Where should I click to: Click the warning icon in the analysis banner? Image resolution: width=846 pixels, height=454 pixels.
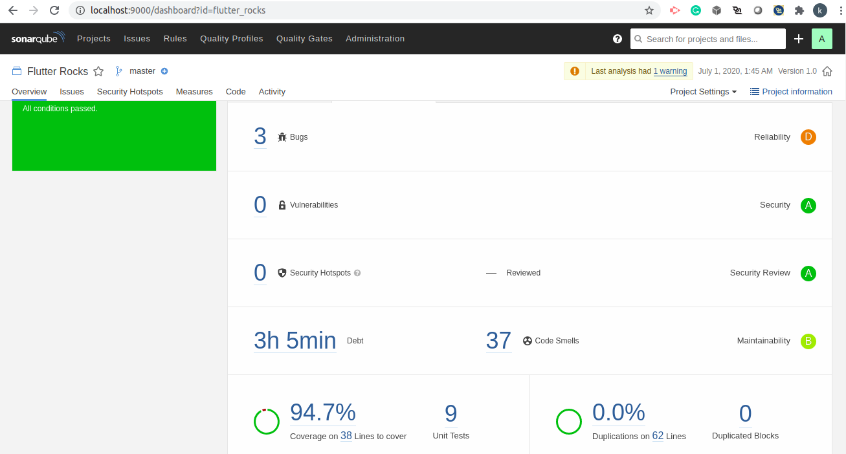pyautogui.click(x=575, y=71)
